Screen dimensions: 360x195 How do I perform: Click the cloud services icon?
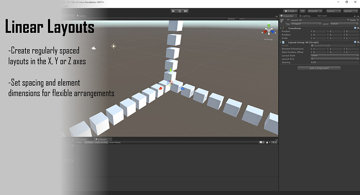[303, 11]
